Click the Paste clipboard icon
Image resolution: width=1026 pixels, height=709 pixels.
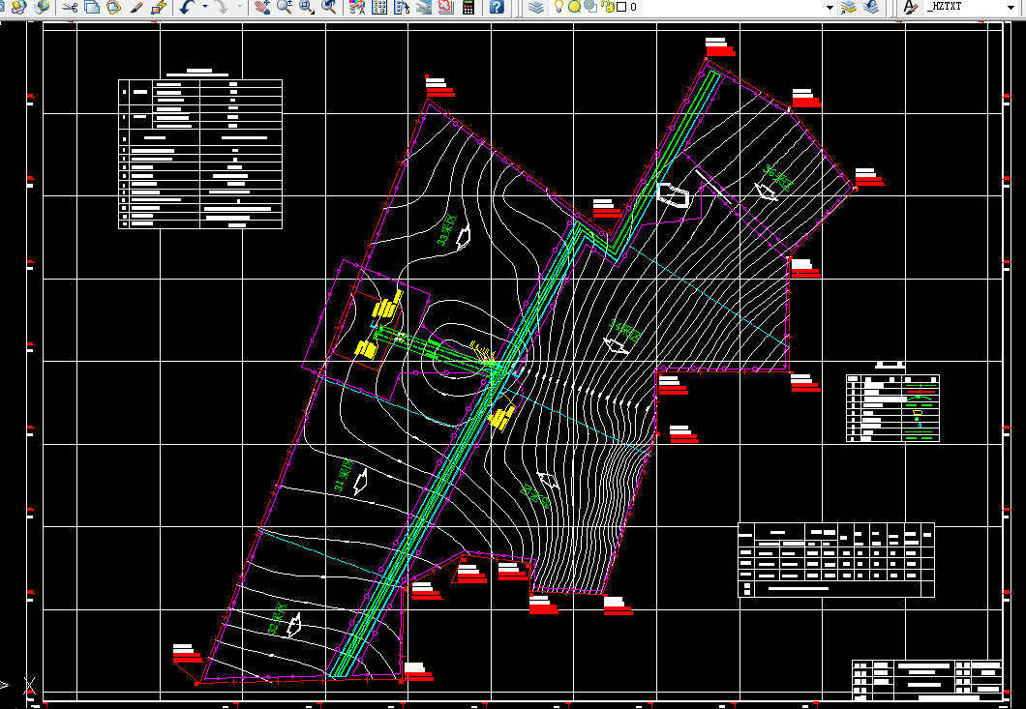[x=114, y=7]
